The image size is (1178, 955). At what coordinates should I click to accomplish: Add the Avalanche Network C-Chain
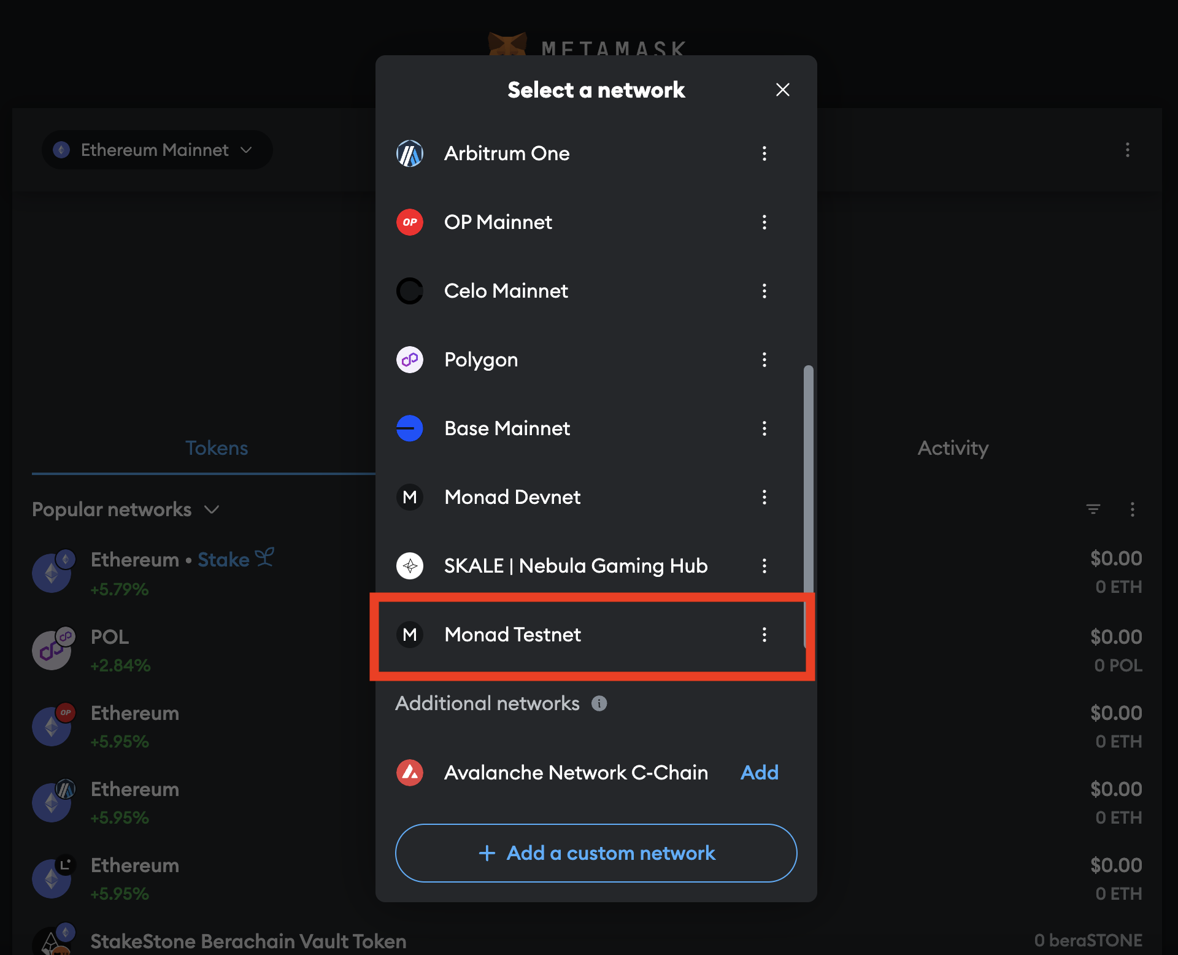[759, 773]
